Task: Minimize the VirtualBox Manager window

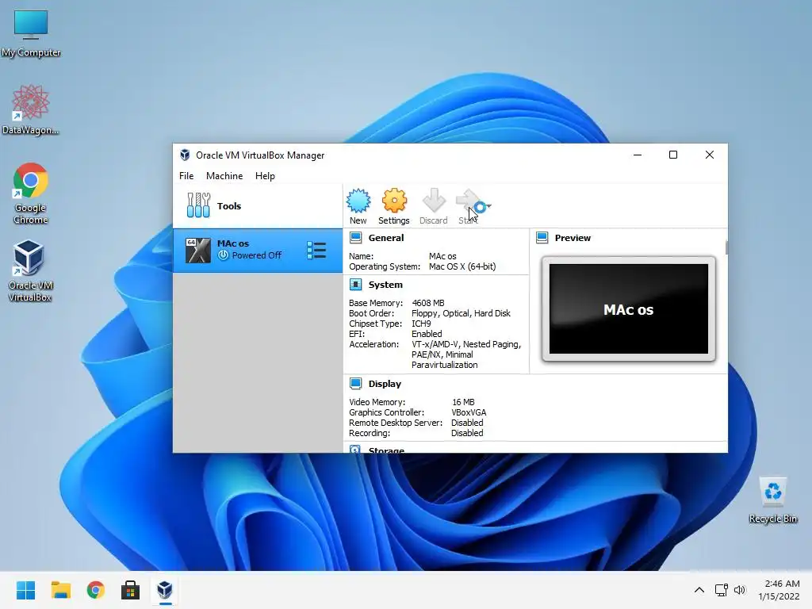Action: pos(638,155)
